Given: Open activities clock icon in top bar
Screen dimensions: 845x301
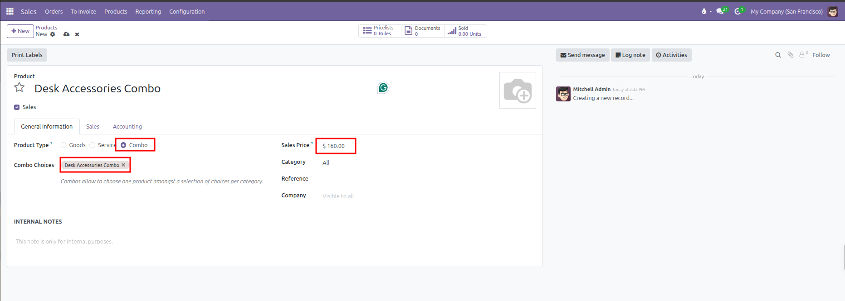Looking at the screenshot, I should (x=739, y=11).
